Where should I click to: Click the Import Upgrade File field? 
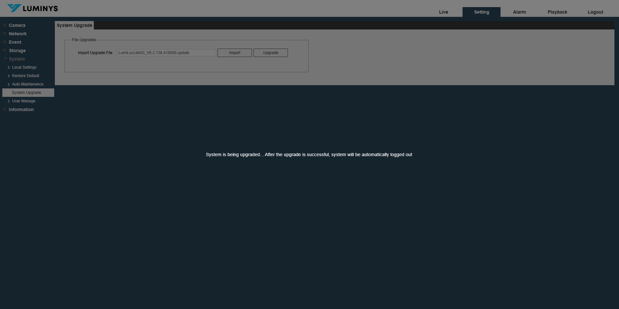(166, 53)
